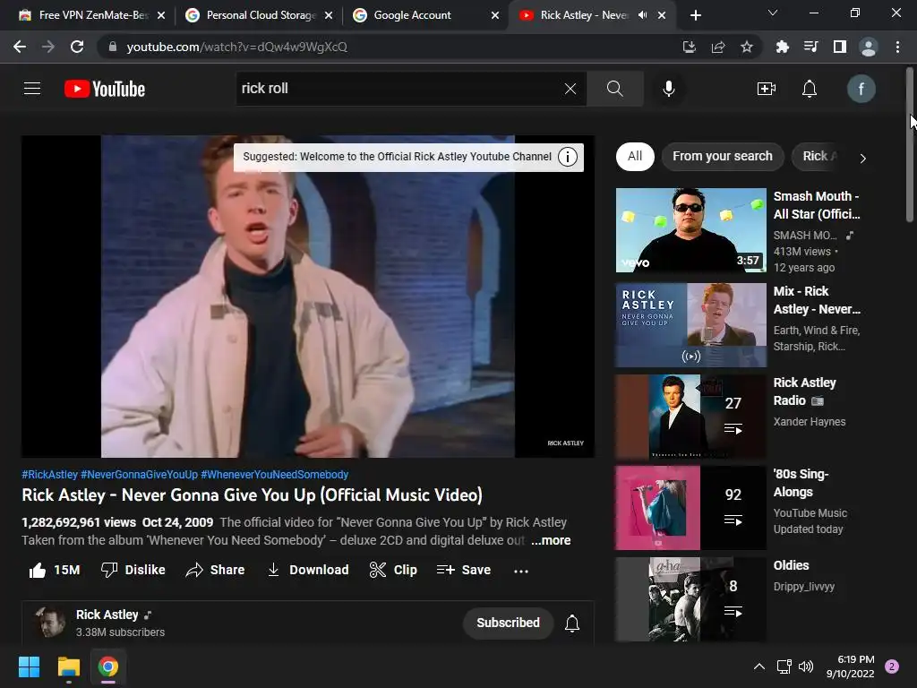
Task: Create a Clip of the video
Action: [393, 570]
